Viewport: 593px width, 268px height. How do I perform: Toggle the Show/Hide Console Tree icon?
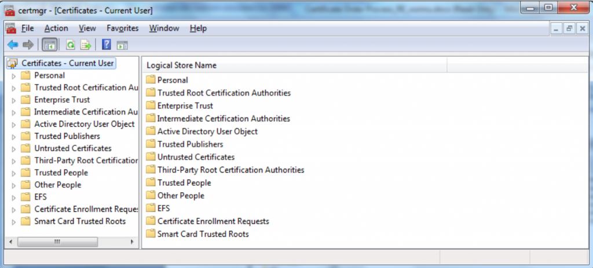point(50,45)
